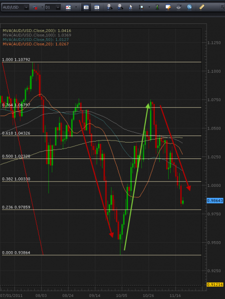Click the 0.9250 price scale label

pos(214,271)
